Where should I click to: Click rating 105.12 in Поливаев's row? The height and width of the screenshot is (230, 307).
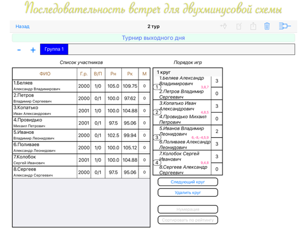tap(130, 148)
